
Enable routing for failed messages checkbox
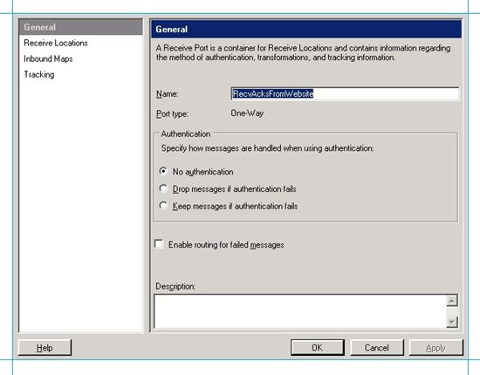[x=159, y=244]
